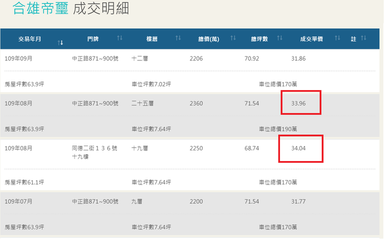
Task: Sort by 總價(萬) arrow icon
Action: 233,38
